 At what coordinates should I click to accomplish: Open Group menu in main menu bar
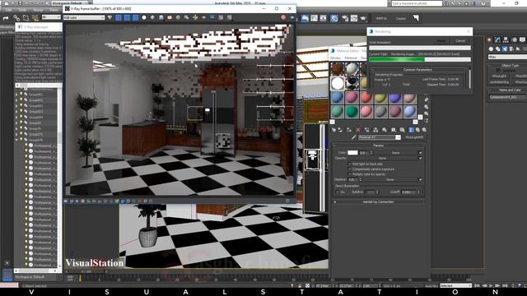[38, 10]
